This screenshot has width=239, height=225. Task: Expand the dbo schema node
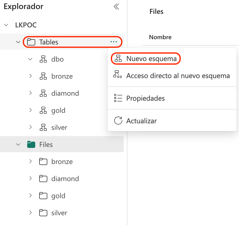tap(30, 59)
